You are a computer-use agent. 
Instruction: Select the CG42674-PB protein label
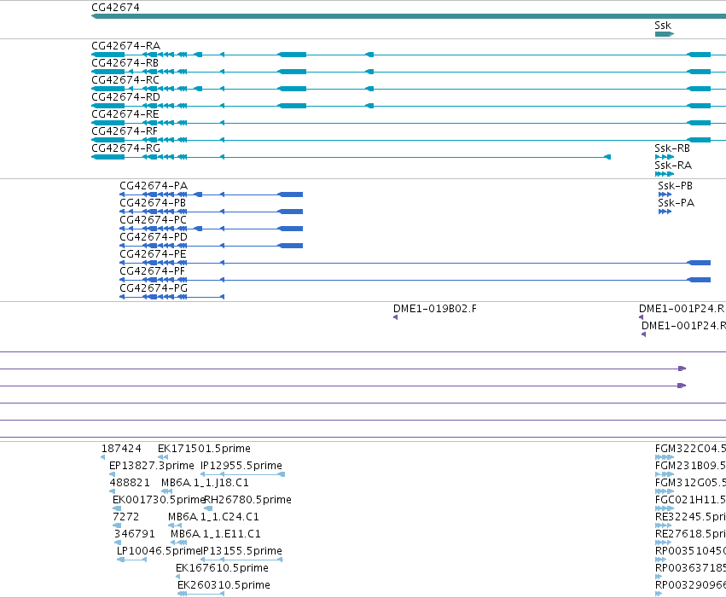point(153,203)
